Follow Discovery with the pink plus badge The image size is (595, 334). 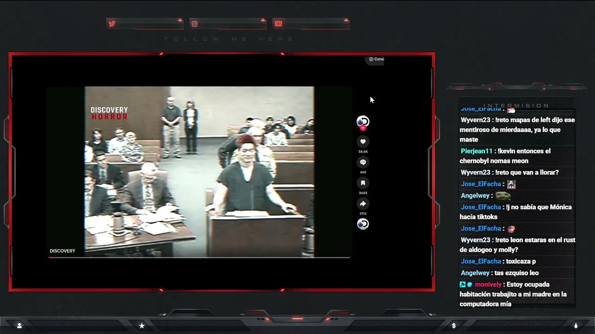[363, 128]
